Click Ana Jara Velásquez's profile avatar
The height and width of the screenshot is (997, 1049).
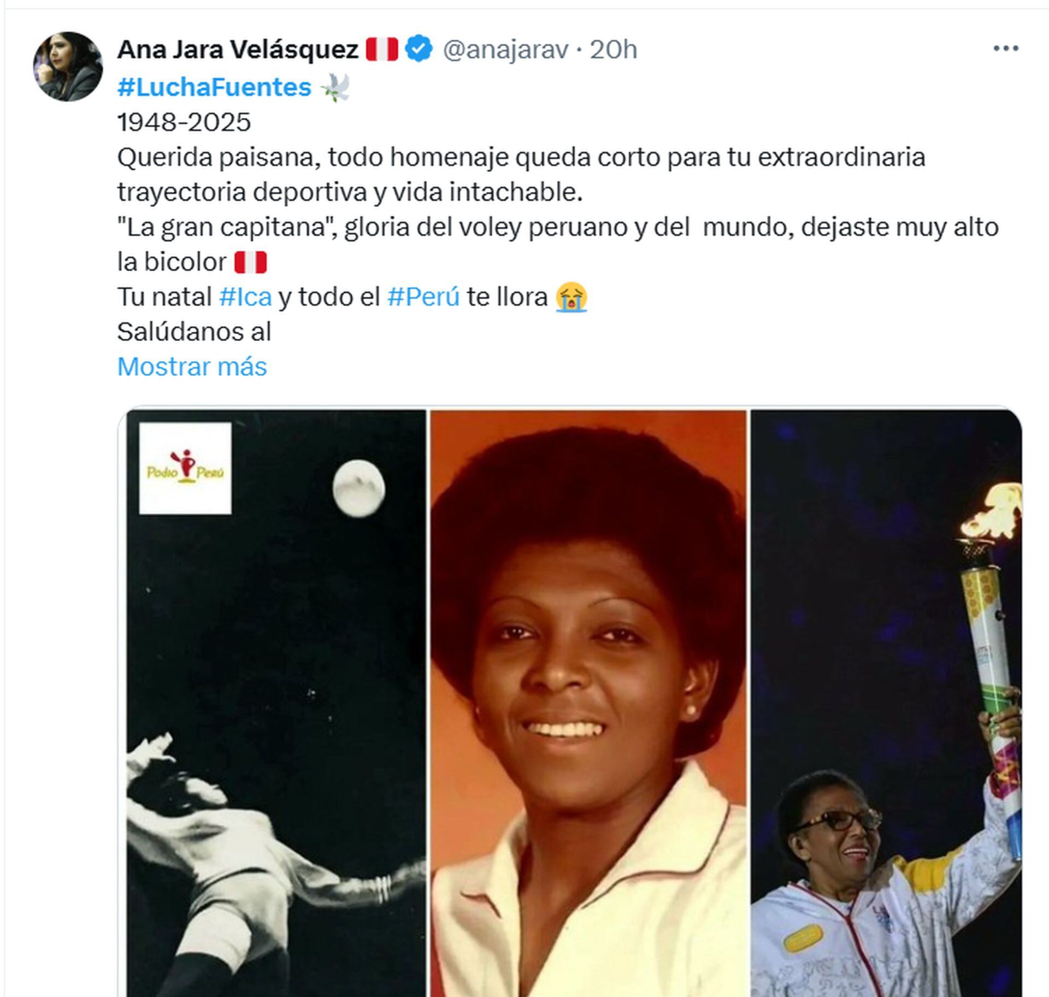(68, 67)
